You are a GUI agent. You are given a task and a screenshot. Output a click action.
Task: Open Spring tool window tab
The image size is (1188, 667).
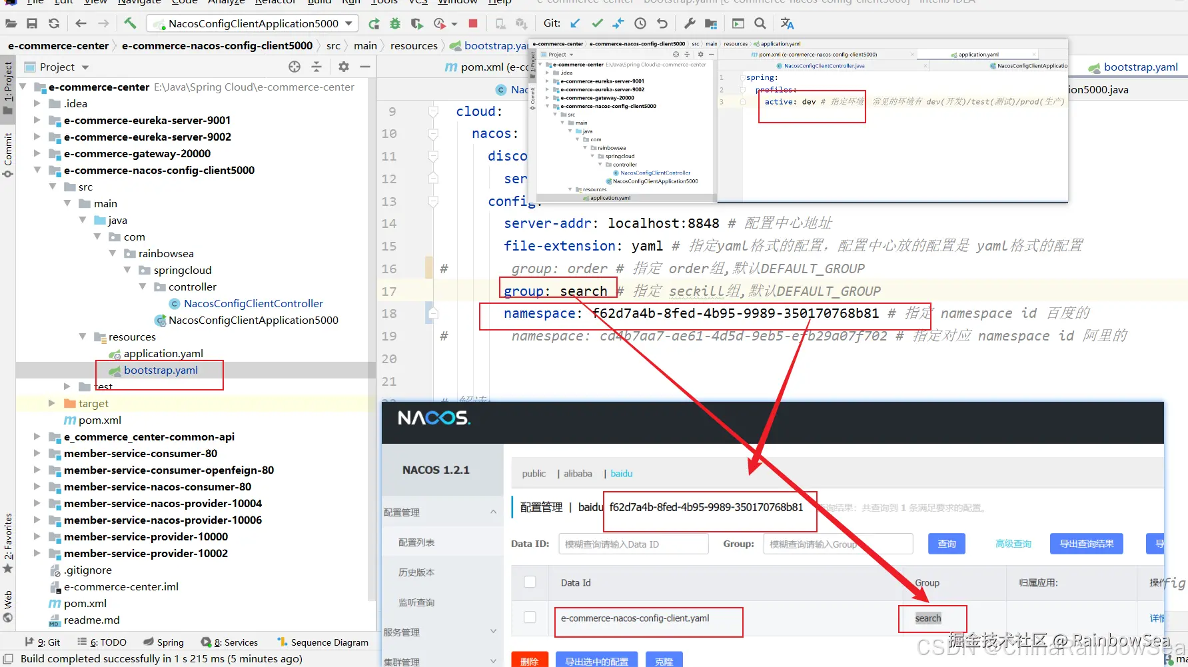tap(163, 642)
